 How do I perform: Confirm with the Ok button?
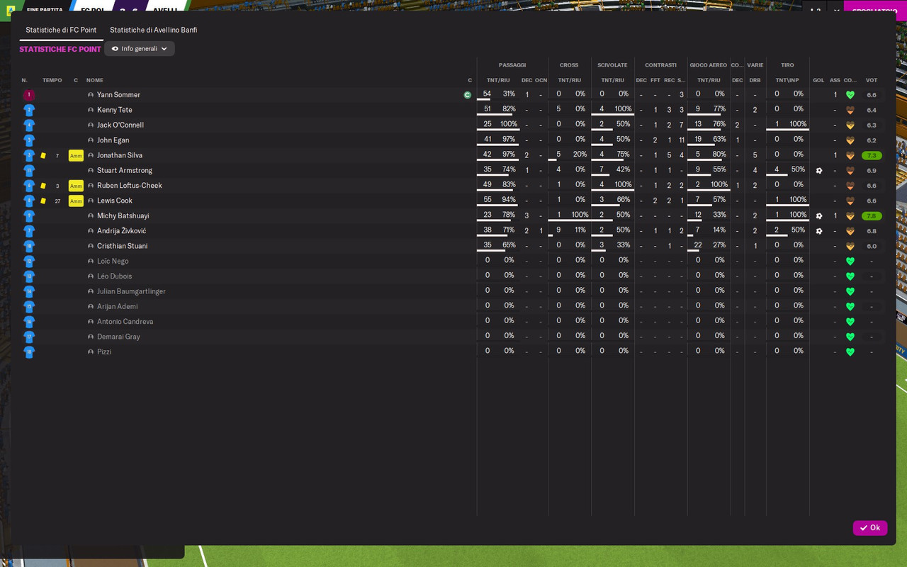[870, 528]
